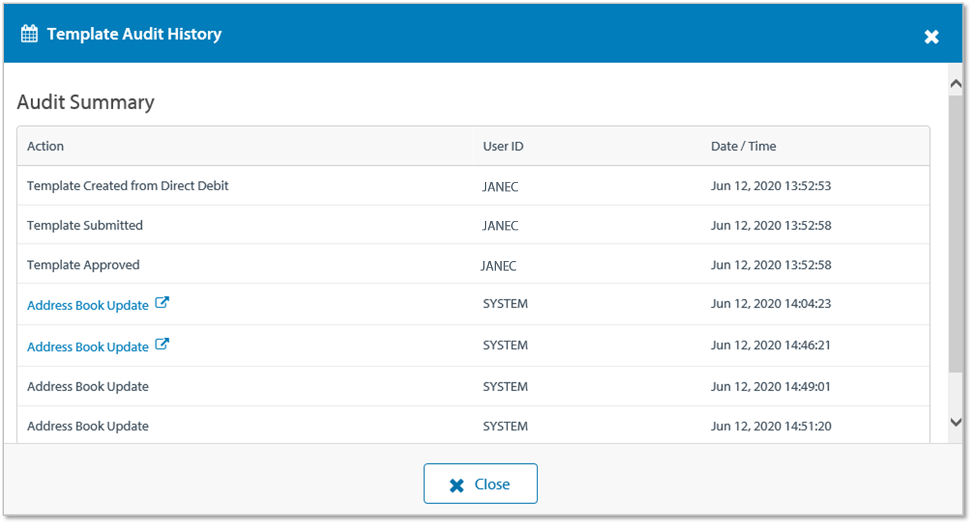Open Address Book Update link at 14:46:21
972x524 pixels.
click(88, 347)
